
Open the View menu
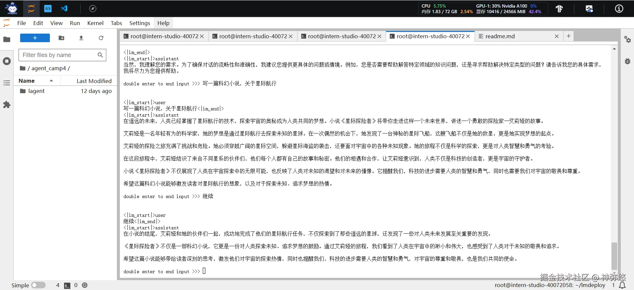click(56, 23)
